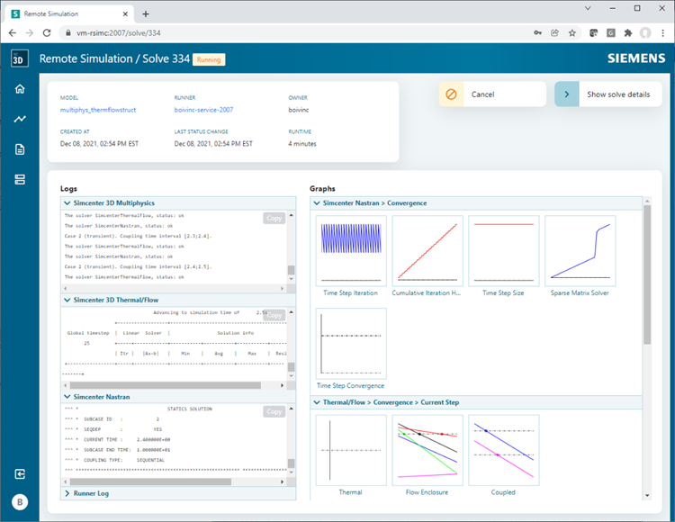675x522 pixels.
Task: Open a new browser tab
Action: [x=146, y=13]
